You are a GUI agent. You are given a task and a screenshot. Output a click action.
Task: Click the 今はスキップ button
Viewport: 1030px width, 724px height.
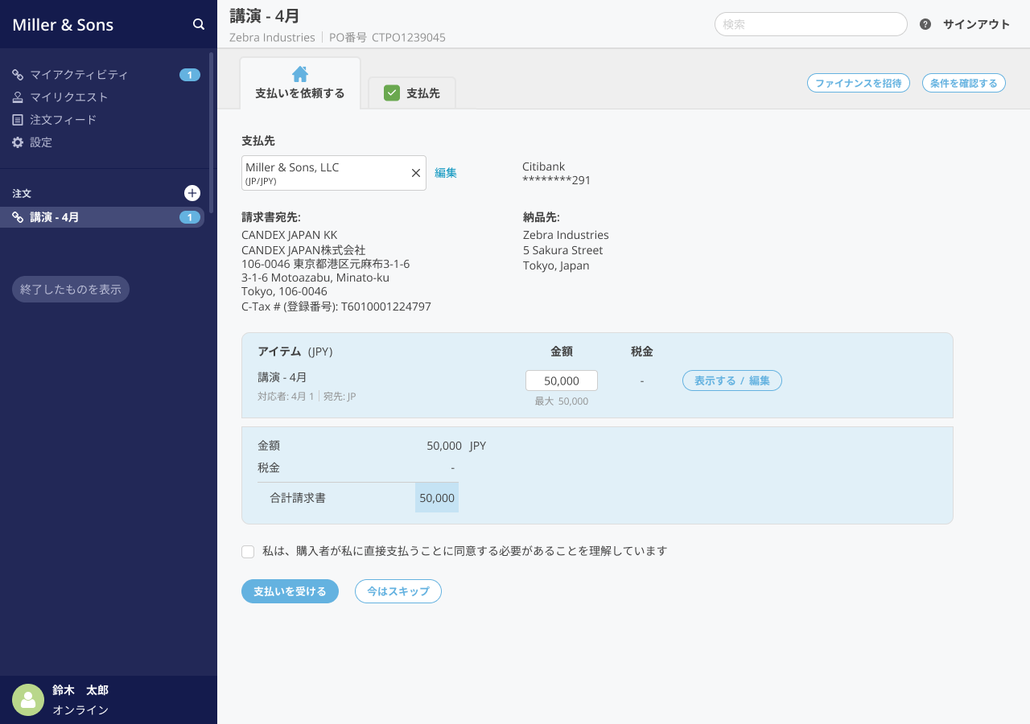398,591
